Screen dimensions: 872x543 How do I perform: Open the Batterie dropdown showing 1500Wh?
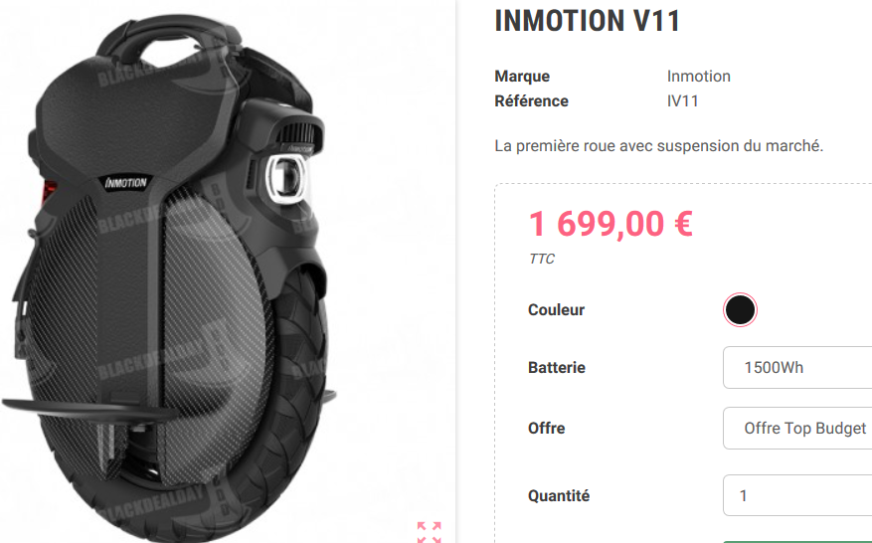(797, 367)
